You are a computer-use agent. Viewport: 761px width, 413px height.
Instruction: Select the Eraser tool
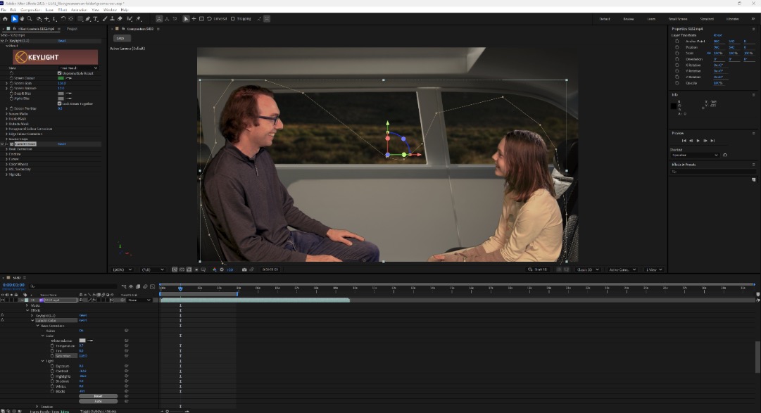(x=120, y=19)
